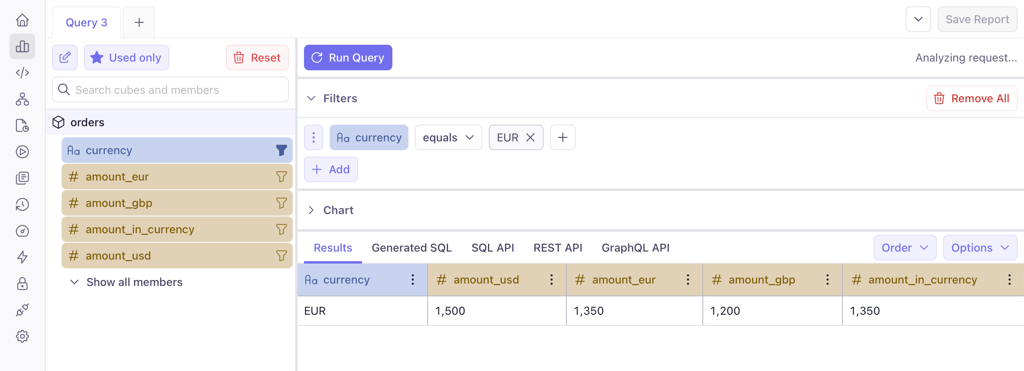Toggle the filter on amount_eur

click(281, 177)
